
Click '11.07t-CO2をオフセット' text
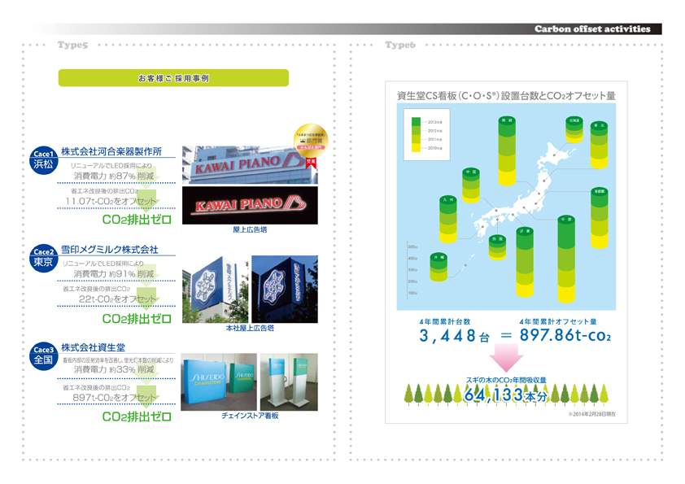111,201
